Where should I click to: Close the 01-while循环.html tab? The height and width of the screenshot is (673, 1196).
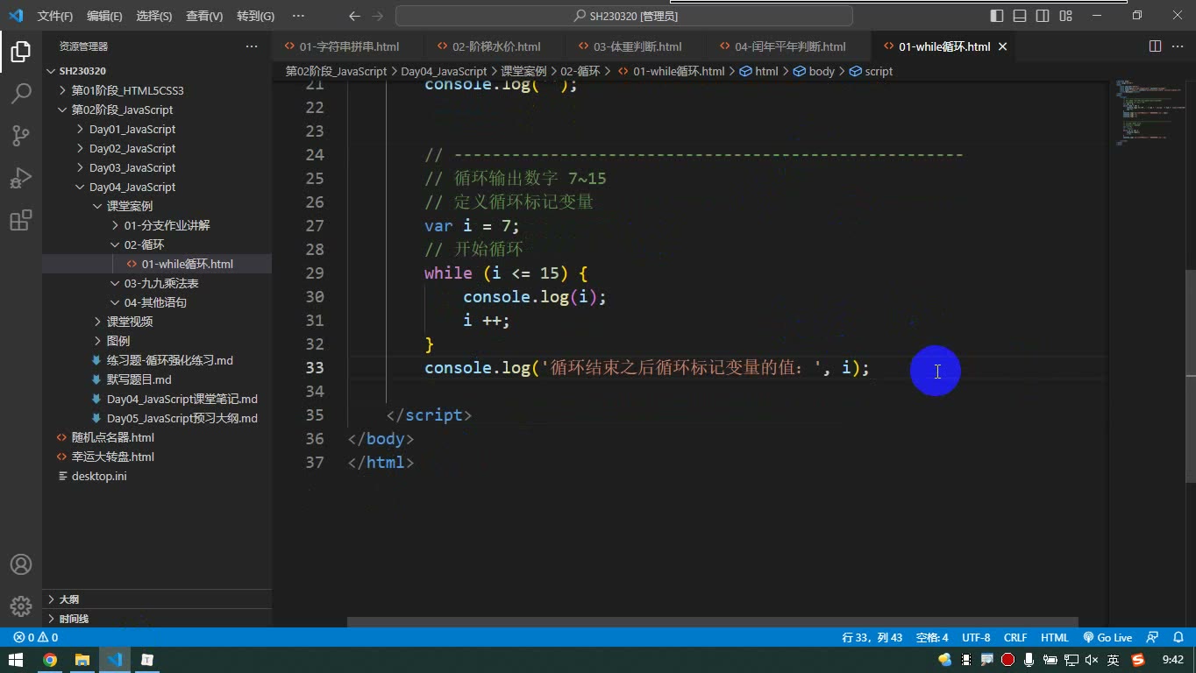1003,46
